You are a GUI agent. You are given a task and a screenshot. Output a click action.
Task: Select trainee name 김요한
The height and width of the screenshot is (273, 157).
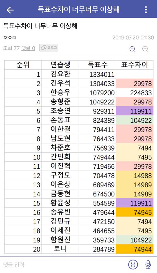tap(60, 74)
